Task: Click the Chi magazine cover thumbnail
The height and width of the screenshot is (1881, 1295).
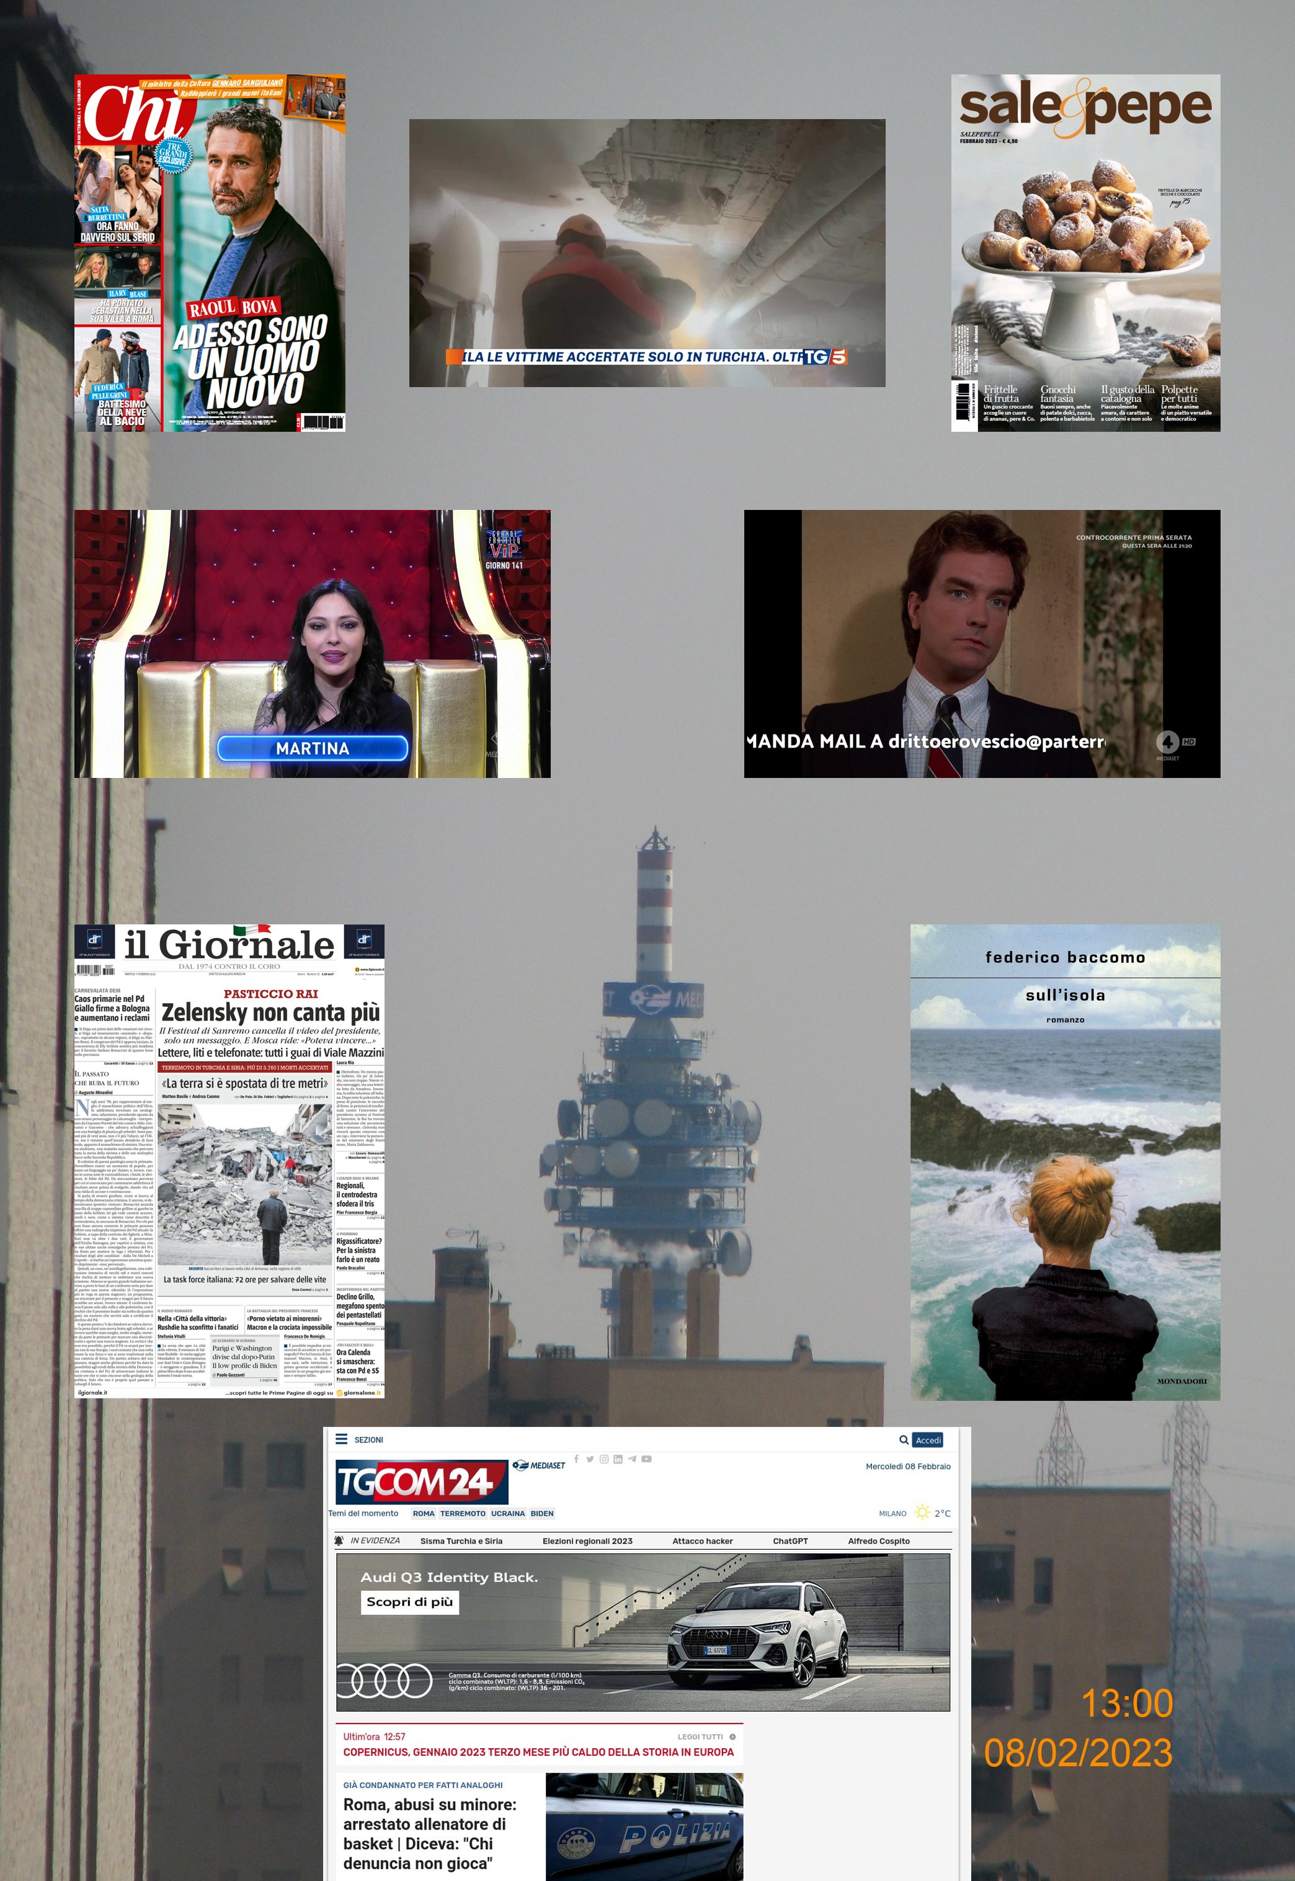Action: 210,252
